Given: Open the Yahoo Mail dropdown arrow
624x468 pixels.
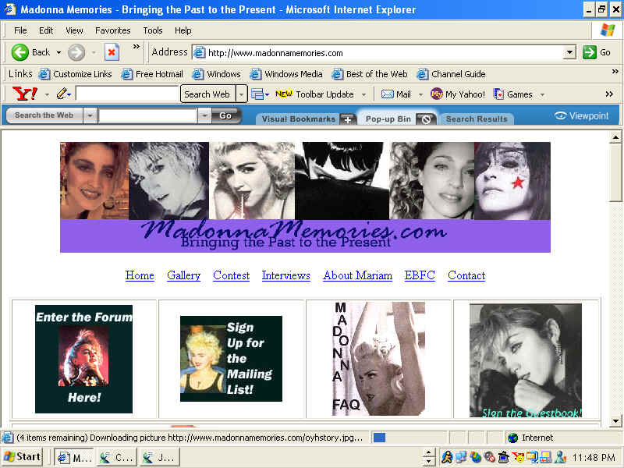Looking at the screenshot, I should (420, 94).
